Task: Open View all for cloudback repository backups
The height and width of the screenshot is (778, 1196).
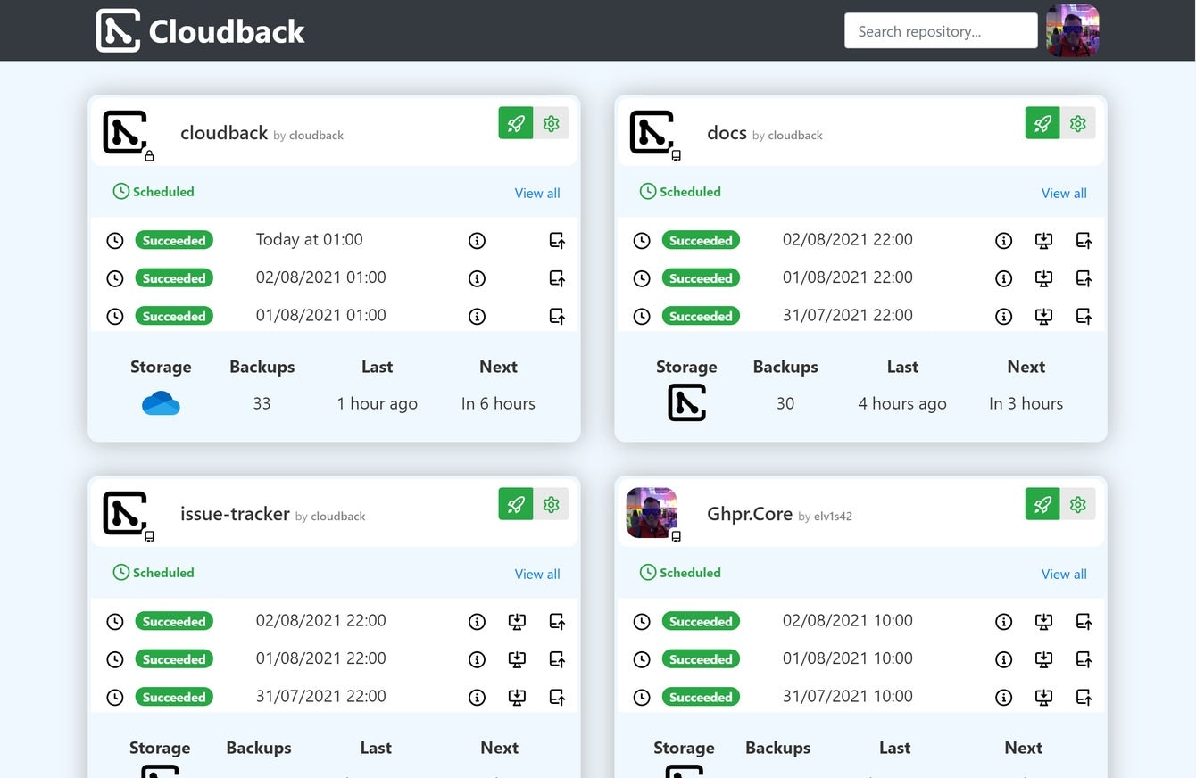Action: (x=536, y=193)
